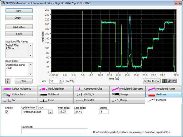183x137 pixels.
Task: Select the Staircase tab
Action: (x=163, y=100)
